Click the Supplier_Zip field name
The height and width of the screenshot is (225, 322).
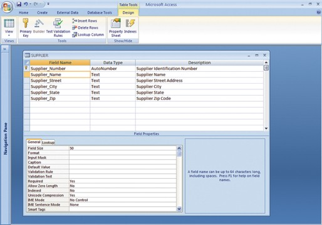point(43,99)
